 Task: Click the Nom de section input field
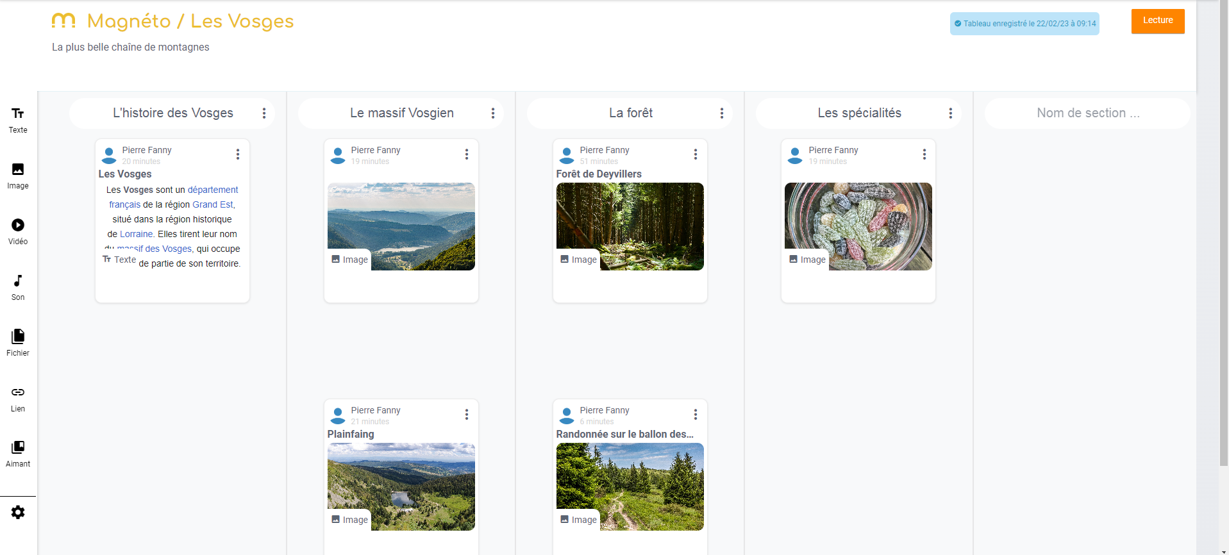1087,113
